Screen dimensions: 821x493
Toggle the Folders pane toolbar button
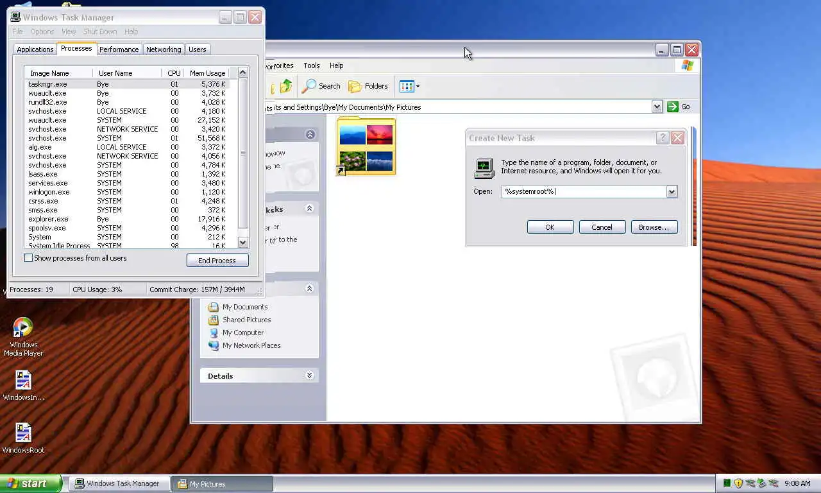368,86
